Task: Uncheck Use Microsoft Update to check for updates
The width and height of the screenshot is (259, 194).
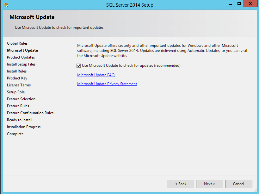Action: (x=79, y=66)
